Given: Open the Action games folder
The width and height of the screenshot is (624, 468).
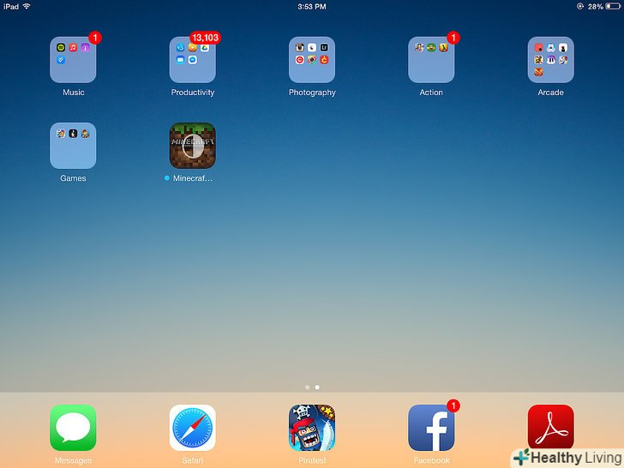Looking at the screenshot, I should point(431,60).
